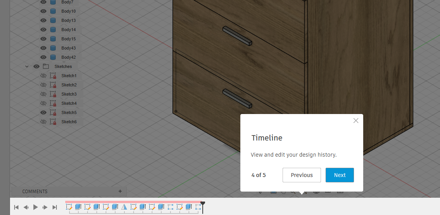Add a comment with the plus icon
The image size is (440, 215).
120,191
